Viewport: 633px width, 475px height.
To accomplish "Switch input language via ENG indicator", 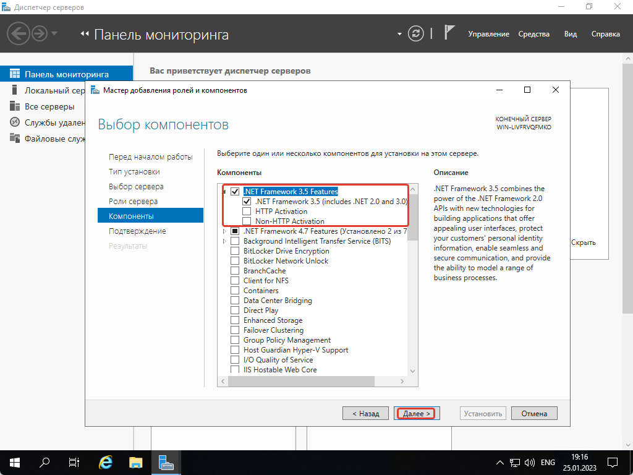I will click(548, 463).
